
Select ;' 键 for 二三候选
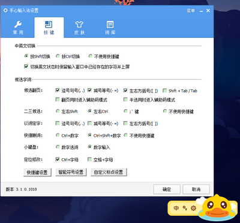pyautogui.click(x=125, y=111)
